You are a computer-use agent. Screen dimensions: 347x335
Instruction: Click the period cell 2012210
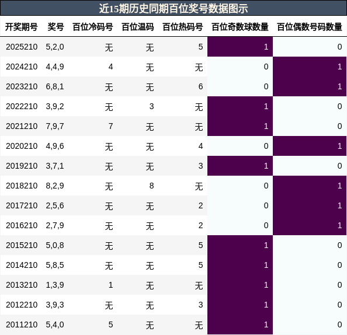tap(22, 305)
